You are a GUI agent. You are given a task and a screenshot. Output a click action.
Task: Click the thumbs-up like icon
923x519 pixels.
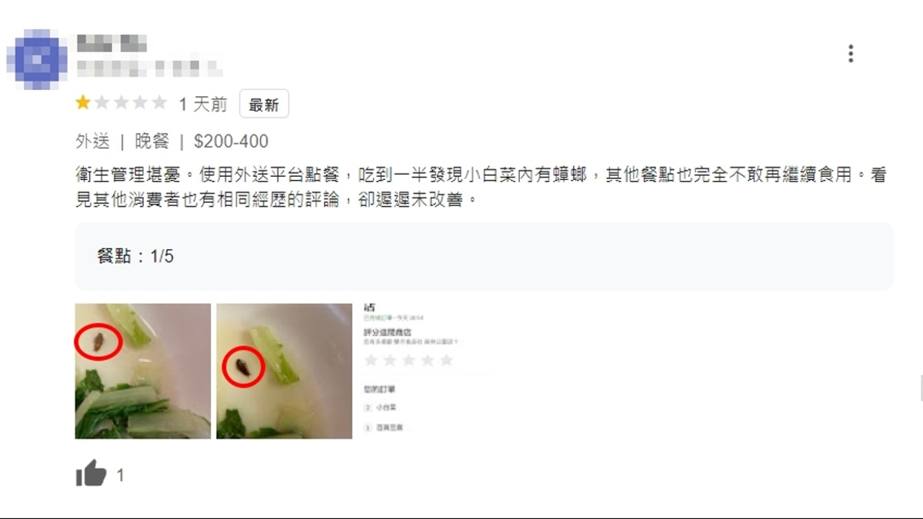[91, 474]
